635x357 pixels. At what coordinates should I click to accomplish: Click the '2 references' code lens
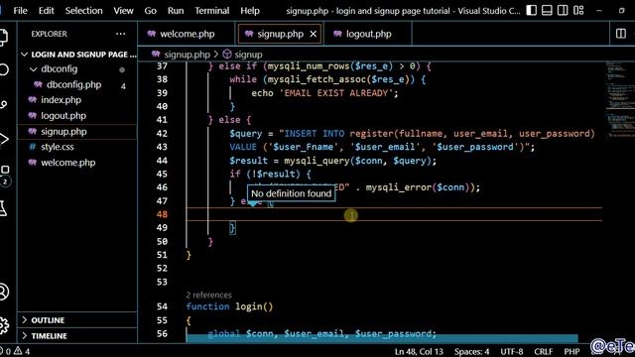coord(209,296)
